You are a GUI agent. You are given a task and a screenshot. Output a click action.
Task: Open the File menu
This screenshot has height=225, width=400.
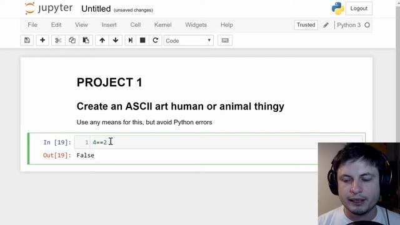click(x=32, y=25)
